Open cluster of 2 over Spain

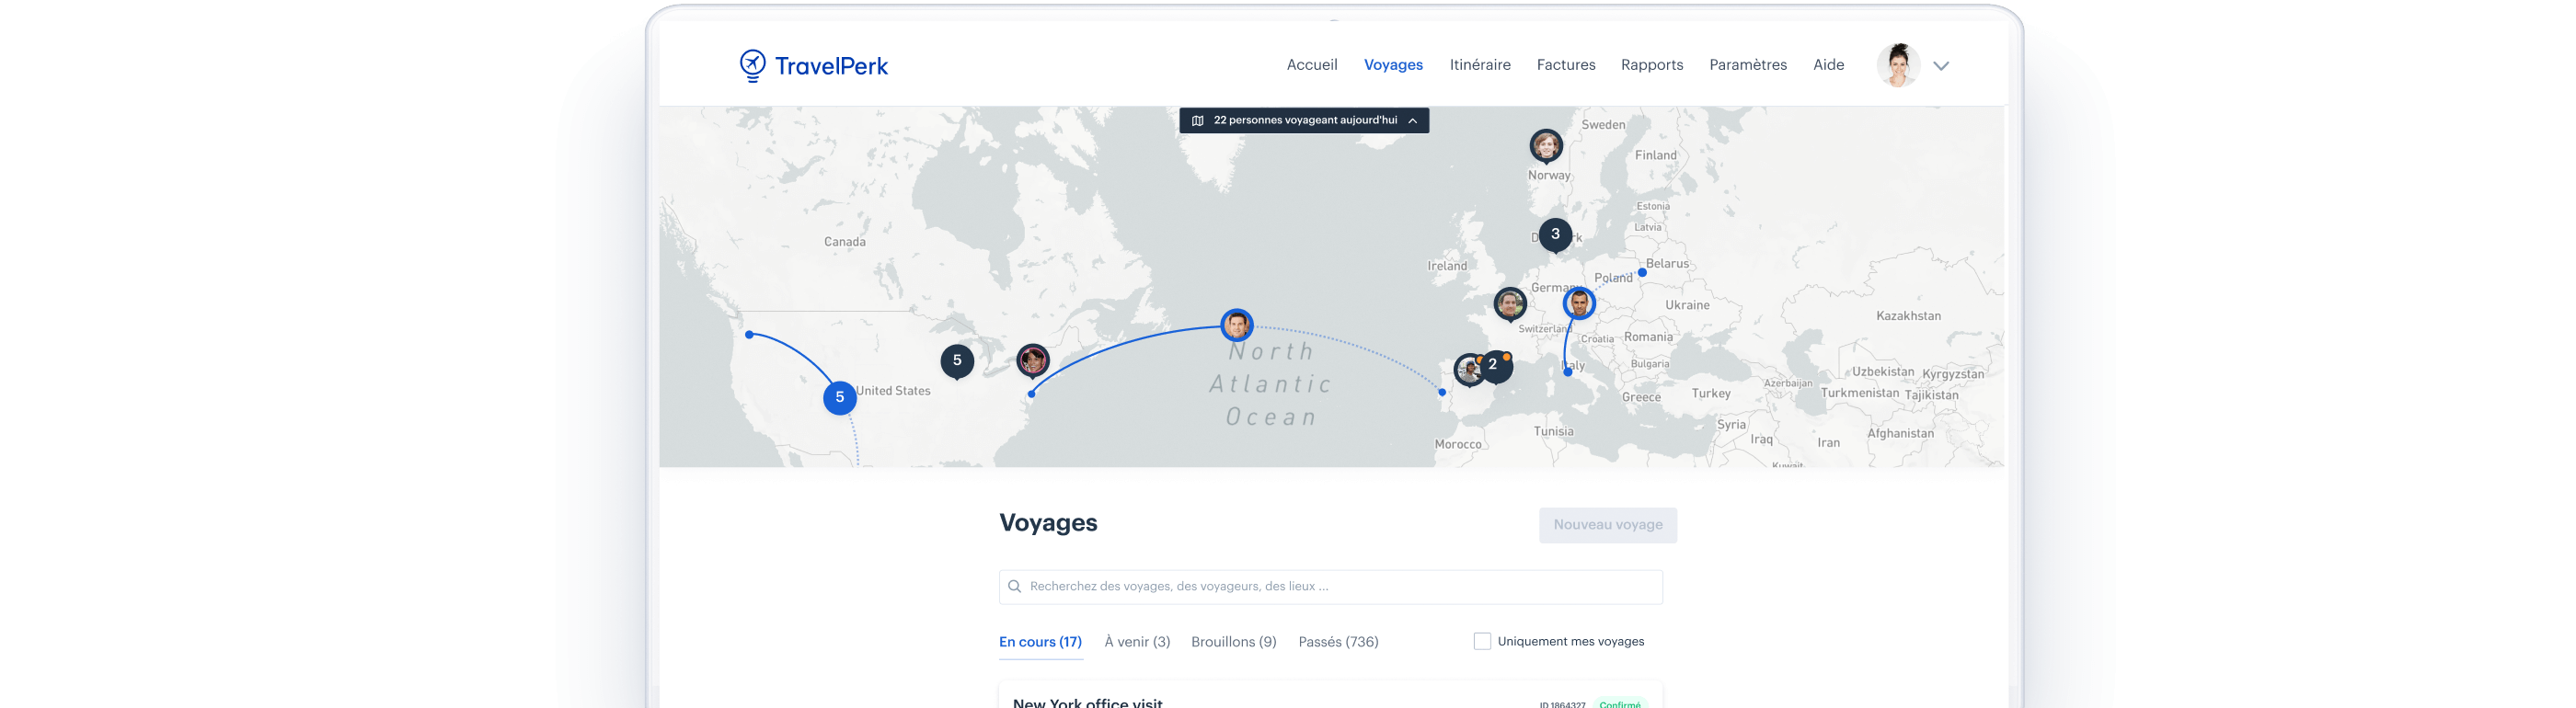(x=1494, y=366)
